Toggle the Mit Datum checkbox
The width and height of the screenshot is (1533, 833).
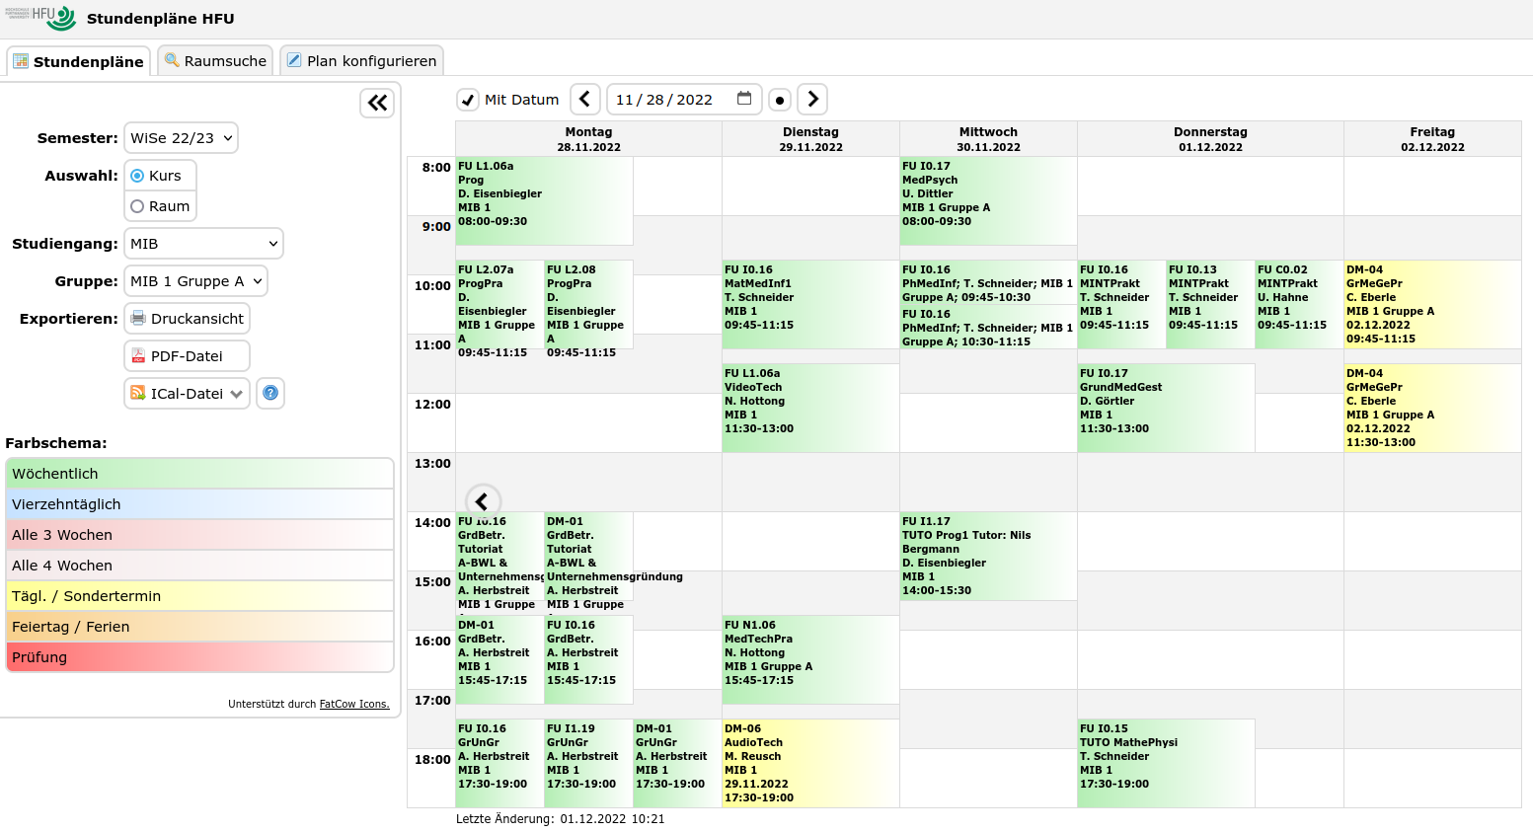(x=468, y=100)
